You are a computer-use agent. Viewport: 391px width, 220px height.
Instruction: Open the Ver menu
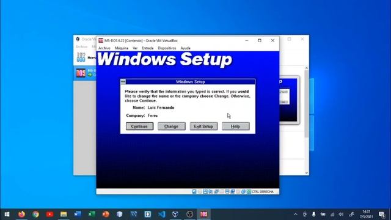[135, 48]
